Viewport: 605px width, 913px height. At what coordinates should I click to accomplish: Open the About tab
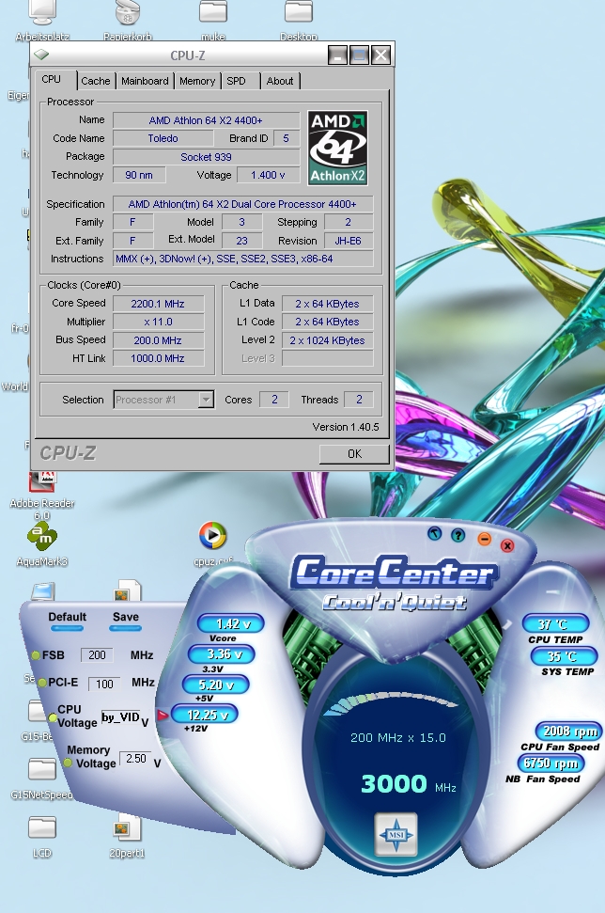[280, 81]
